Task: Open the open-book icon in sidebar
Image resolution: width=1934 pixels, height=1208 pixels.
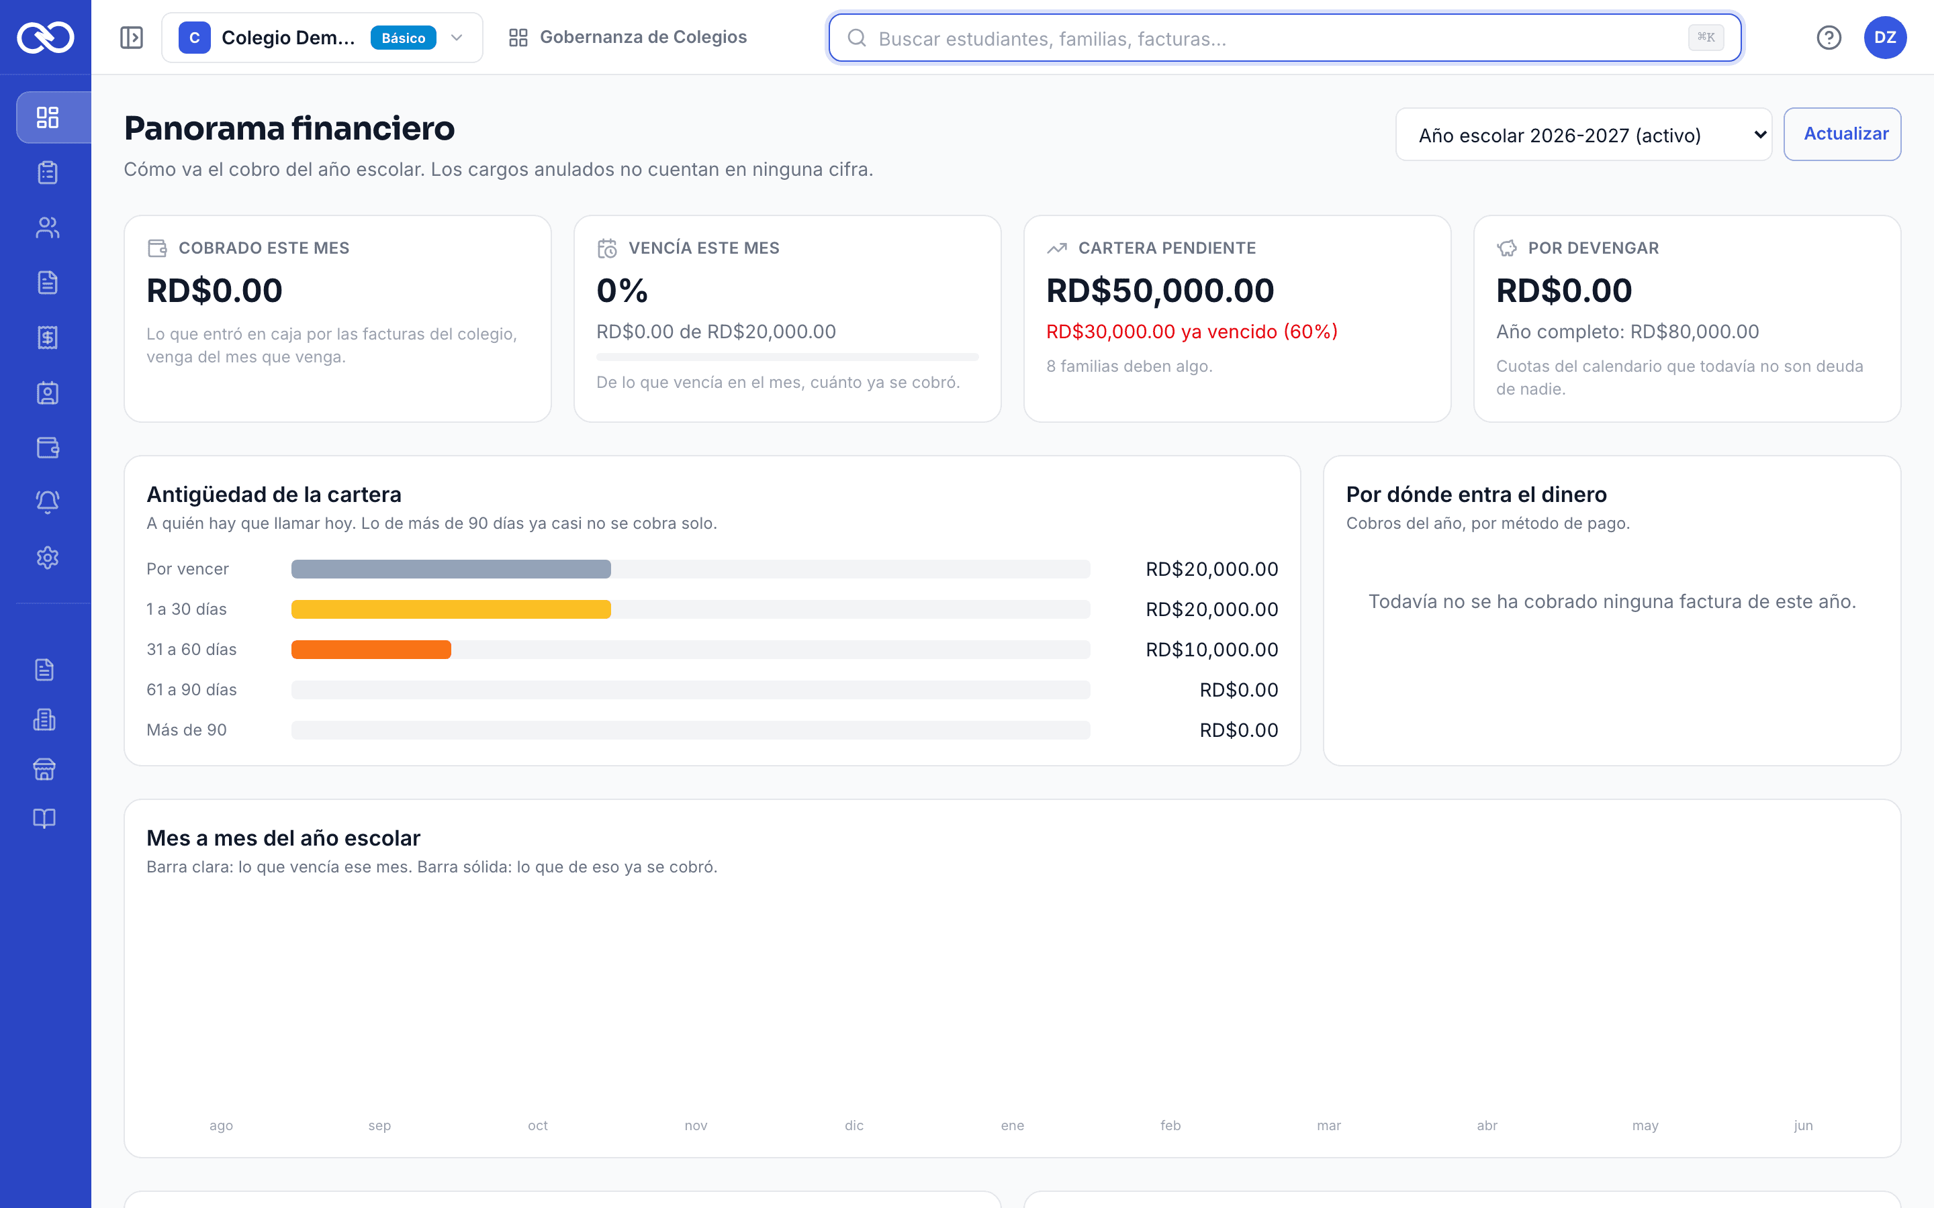Action: click(45, 819)
